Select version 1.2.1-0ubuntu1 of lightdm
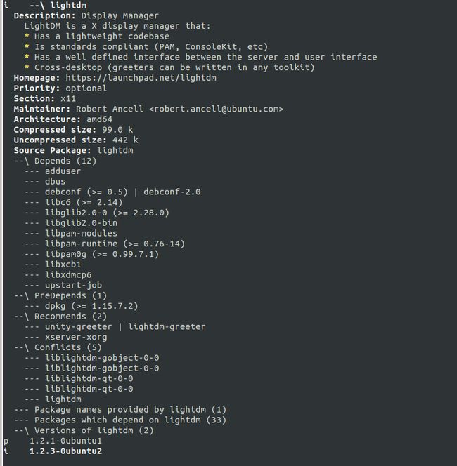Screen dimensions: 457x466 point(65,441)
